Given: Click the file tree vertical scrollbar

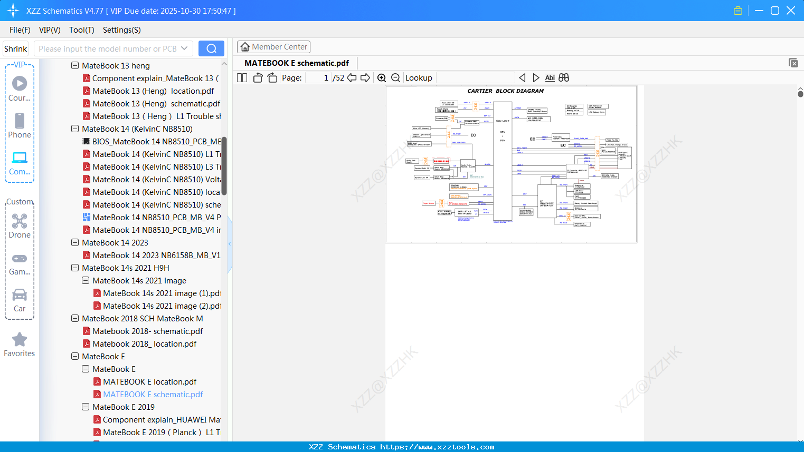Looking at the screenshot, I should (x=224, y=166).
